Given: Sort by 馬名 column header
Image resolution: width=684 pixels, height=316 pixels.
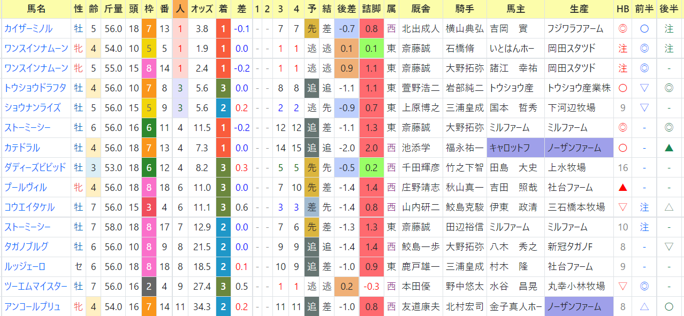Looking at the screenshot, I should [36, 9].
